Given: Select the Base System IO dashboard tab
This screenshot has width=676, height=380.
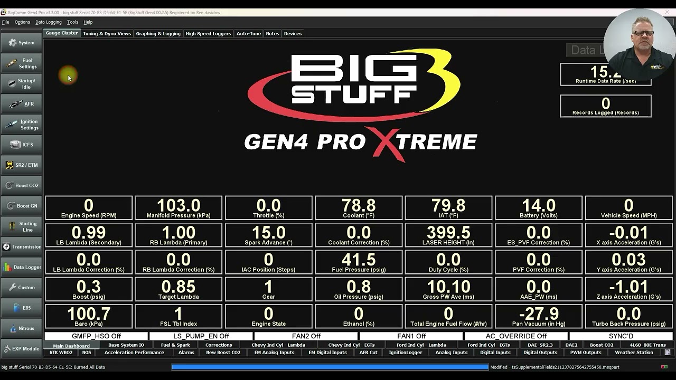Looking at the screenshot, I should (126, 345).
